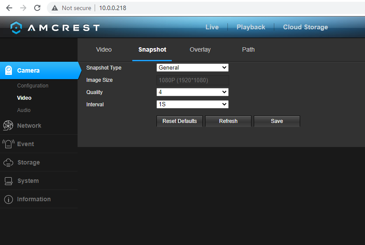Open the Overlay tab
365x245 pixels.
click(200, 50)
